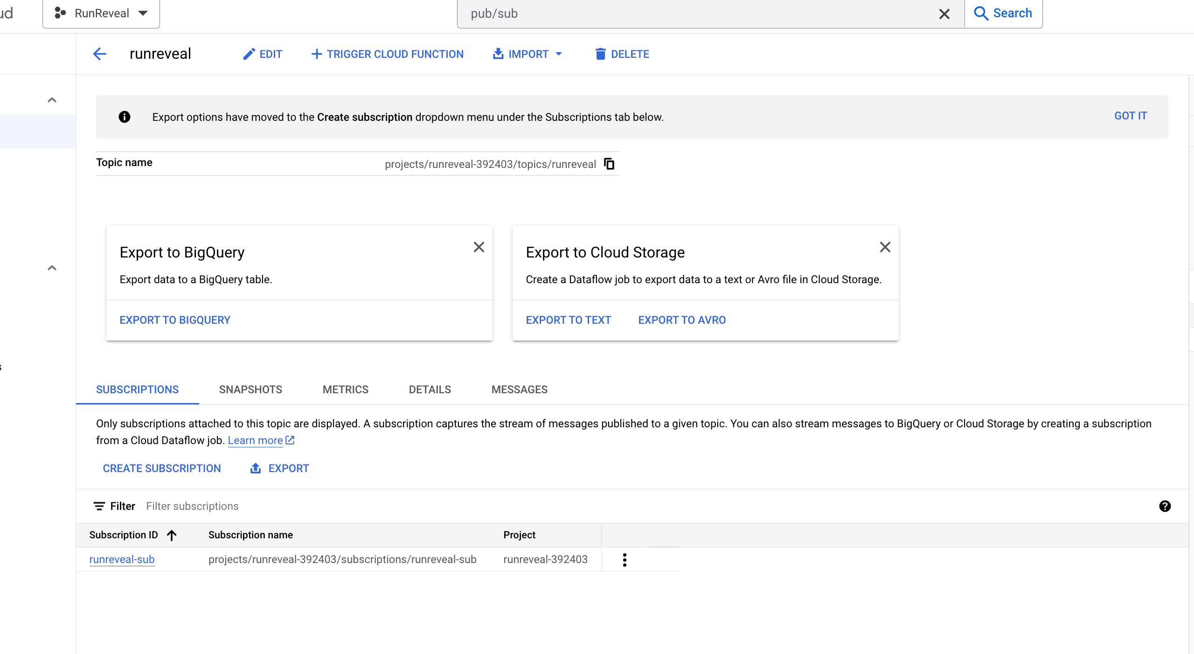Close the Export to Cloud Storage card

pos(885,247)
